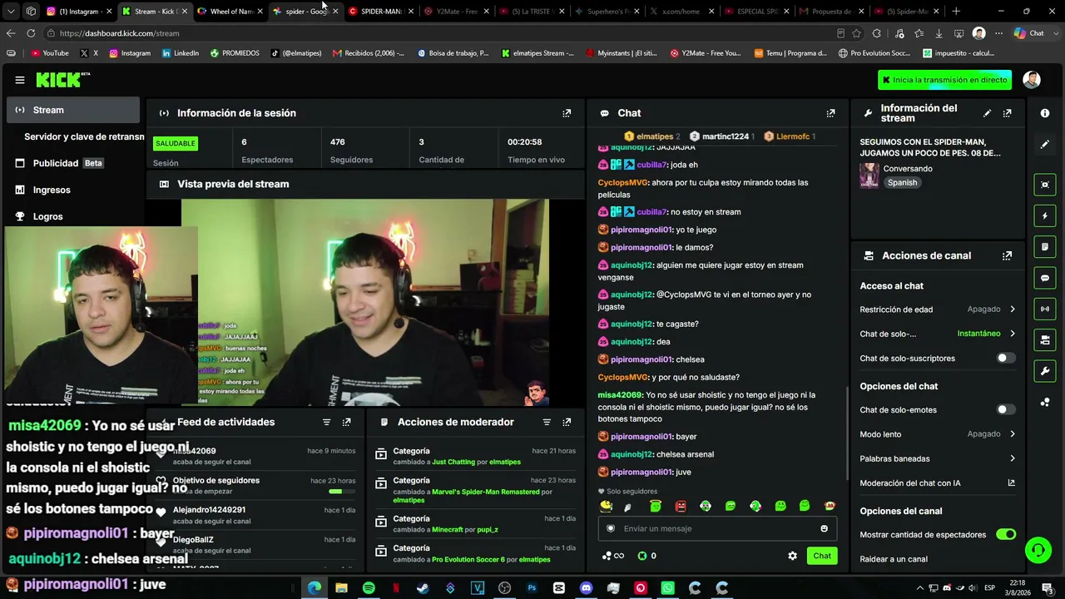Click Inicia la transmisión en directo
Image resolution: width=1065 pixels, height=599 pixels.
point(945,80)
